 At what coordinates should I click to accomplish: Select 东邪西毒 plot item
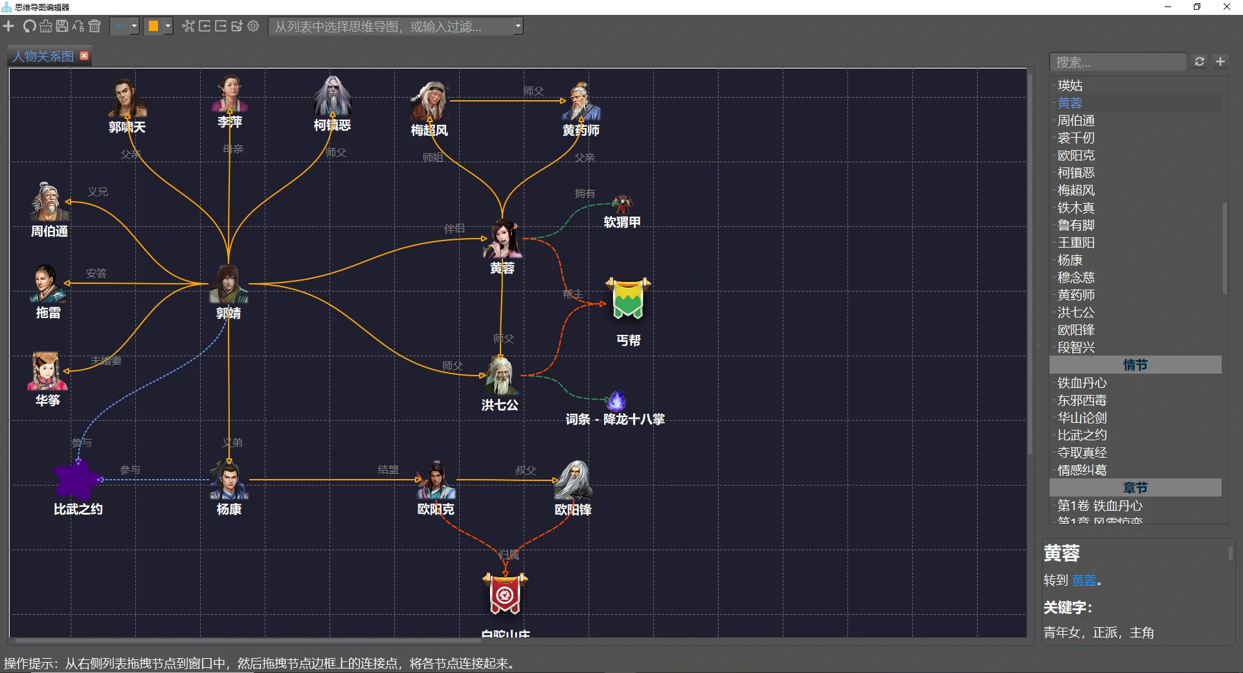[x=1082, y=400]
